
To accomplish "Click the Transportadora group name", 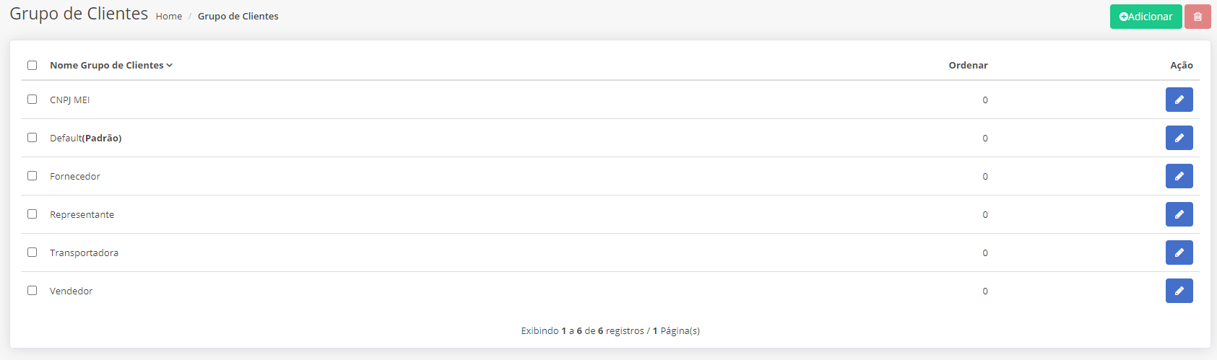I will click(84, 253).
